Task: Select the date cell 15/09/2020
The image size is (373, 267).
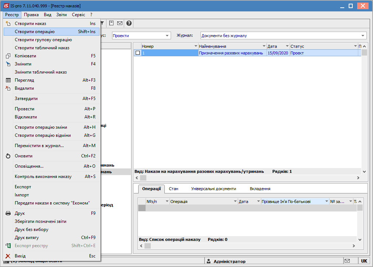Action: pyautogui.click(x=278, y=53)
